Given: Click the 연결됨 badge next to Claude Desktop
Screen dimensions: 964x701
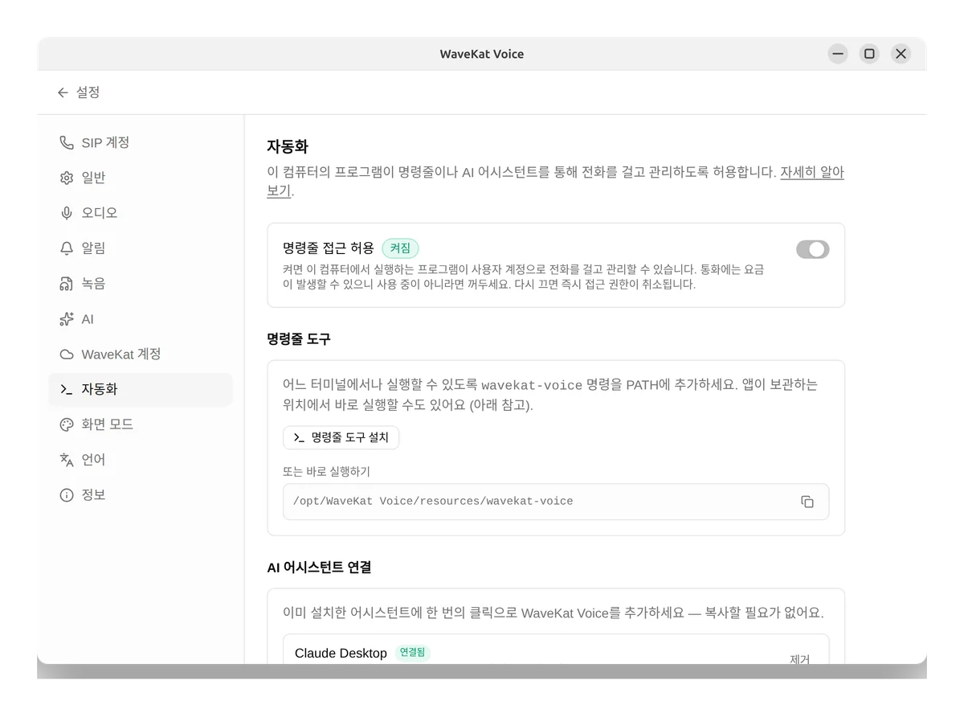Looking at the screenshot, I should (412, 653).
